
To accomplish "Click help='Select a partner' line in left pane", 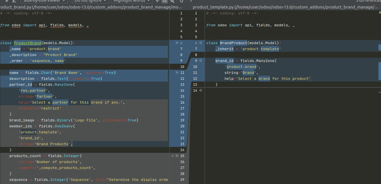I will tap(72, 102).
